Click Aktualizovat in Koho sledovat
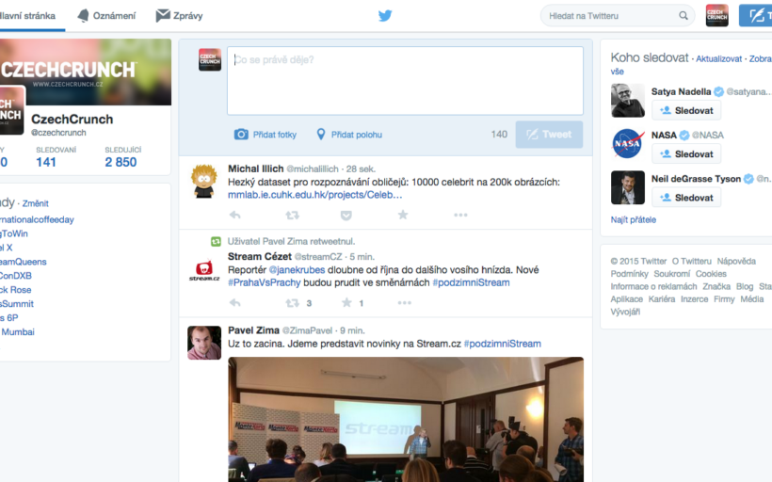Viewport: 772px width, 482px height. click(718, 58)
